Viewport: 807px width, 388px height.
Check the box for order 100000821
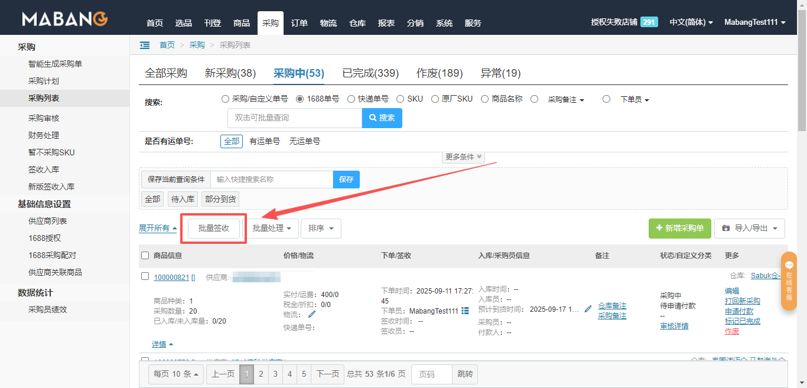(145, 276)
